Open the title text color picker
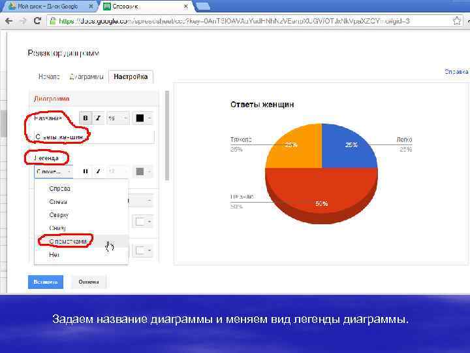Screen dimensions: 470x353 [143, 118]
